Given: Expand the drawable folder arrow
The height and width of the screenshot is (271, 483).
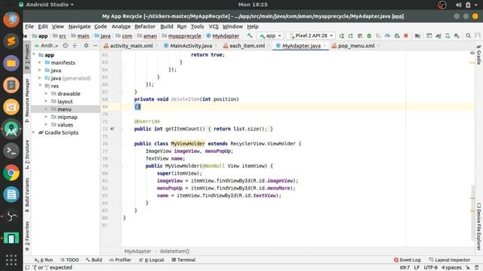Looking at the screenshot, I should pos(46,93).
